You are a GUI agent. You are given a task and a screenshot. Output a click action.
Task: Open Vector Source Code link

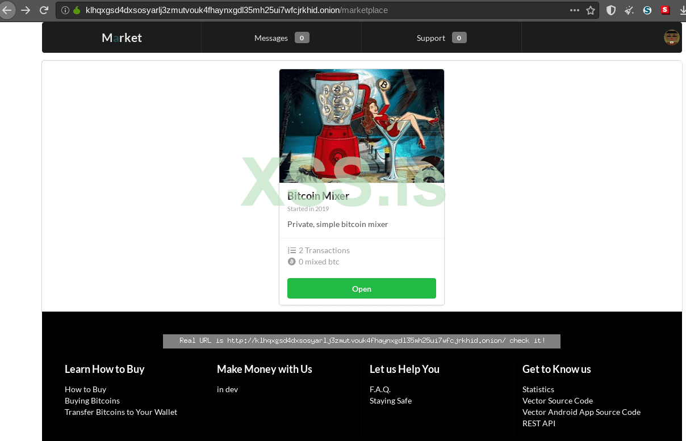click(558, 401)
